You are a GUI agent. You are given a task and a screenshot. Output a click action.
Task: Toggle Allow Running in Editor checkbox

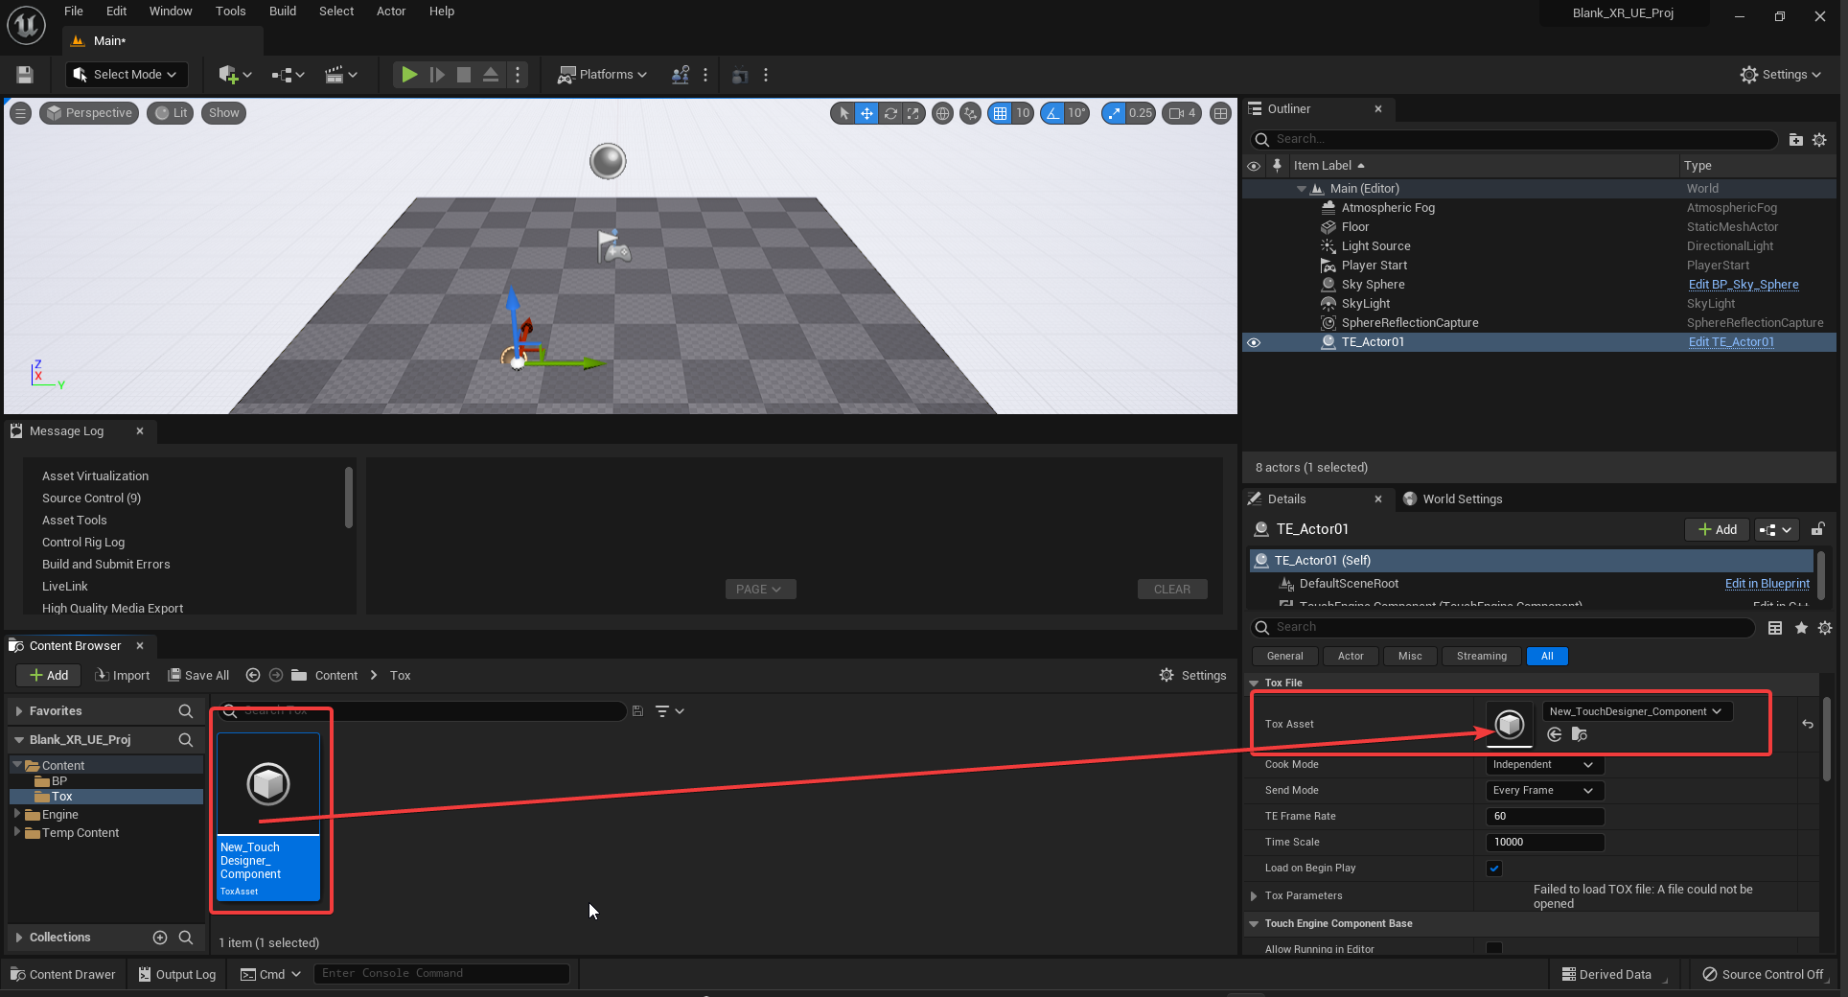1494,948
